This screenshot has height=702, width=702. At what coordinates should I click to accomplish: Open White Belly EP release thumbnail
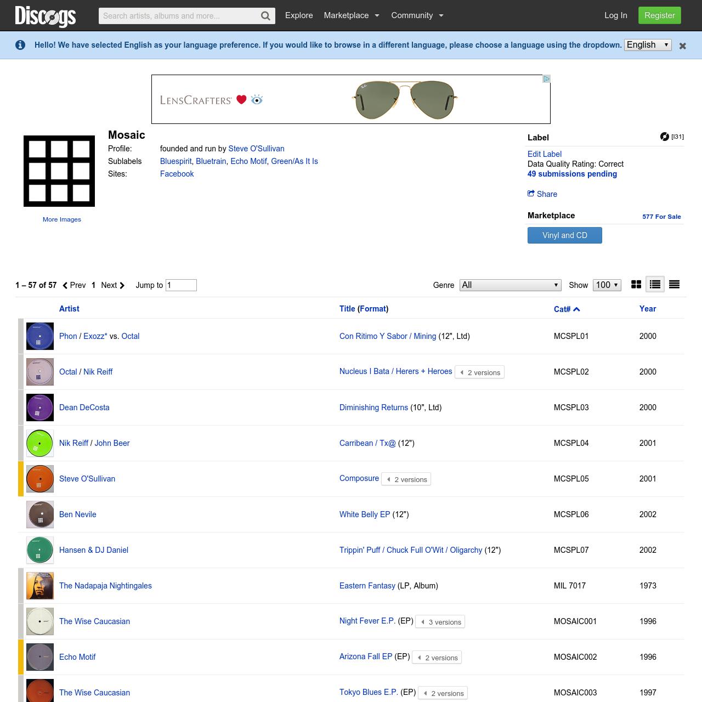40,514
